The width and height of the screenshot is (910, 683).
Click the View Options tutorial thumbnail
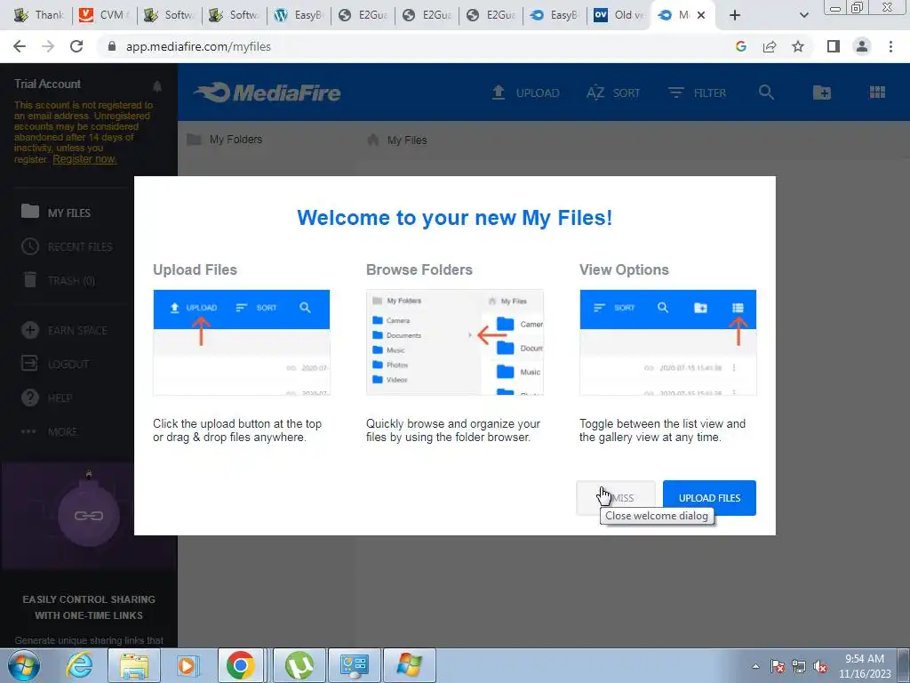click(x=668, y=342)
